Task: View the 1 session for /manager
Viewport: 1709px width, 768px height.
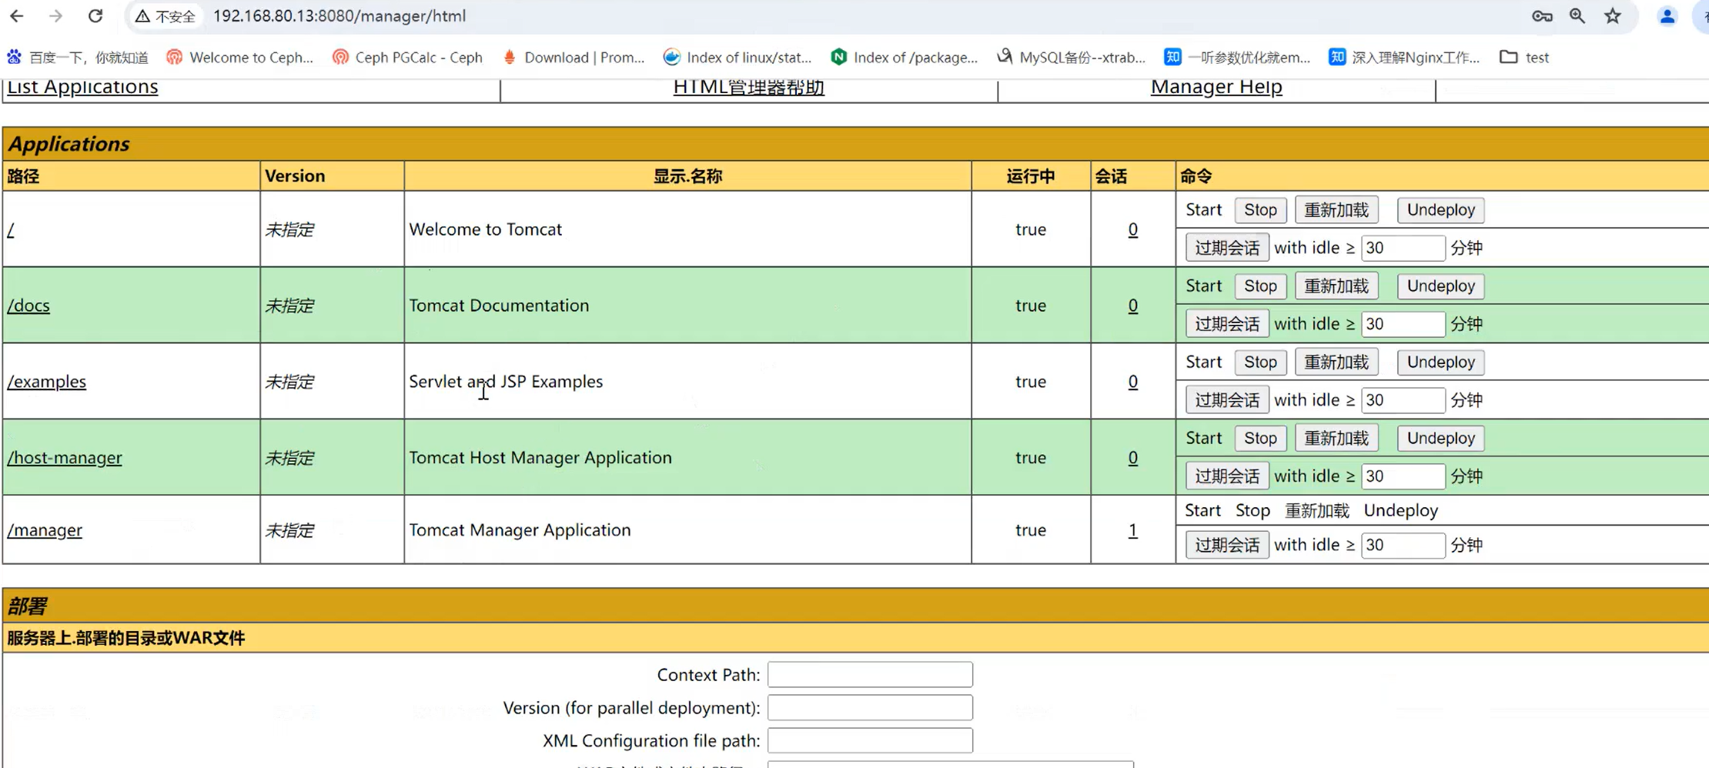Action: point(1132,530)
